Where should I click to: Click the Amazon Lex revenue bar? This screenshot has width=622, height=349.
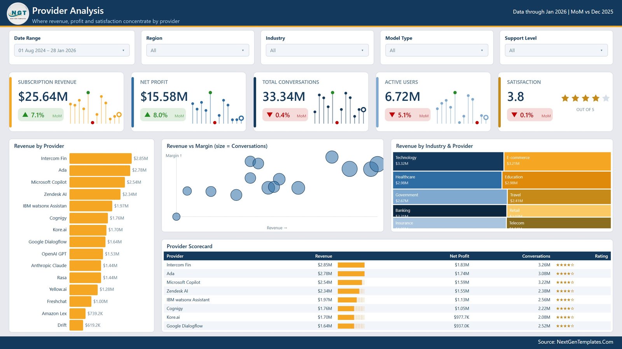[77, 313]
